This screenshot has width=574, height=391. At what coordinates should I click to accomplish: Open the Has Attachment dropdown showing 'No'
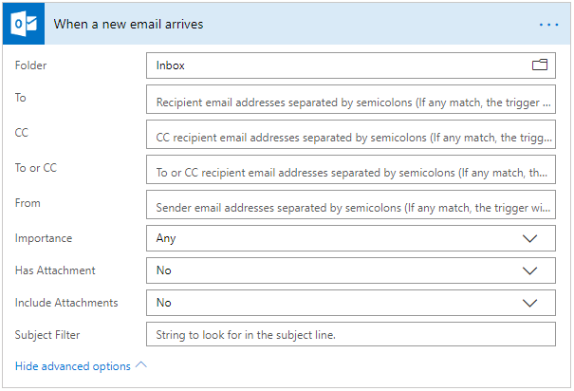tap(332, 270)
